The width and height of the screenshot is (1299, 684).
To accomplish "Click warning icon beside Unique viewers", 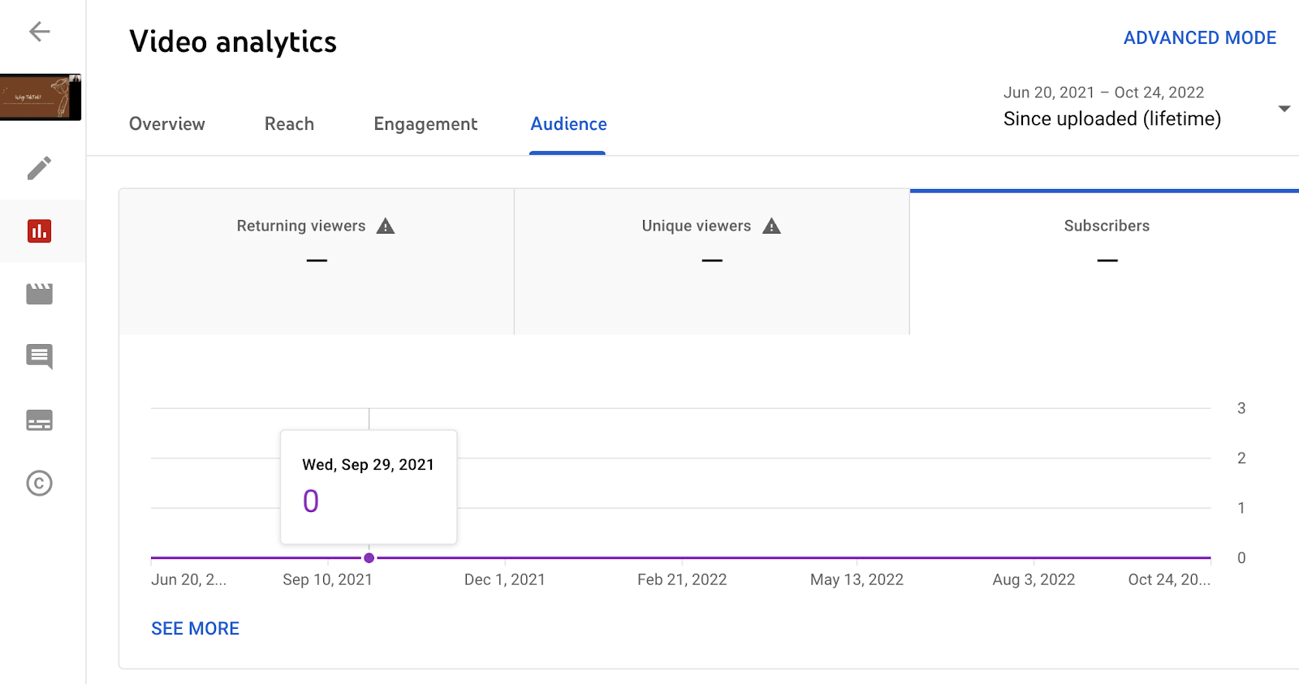I will pos(771,226).
